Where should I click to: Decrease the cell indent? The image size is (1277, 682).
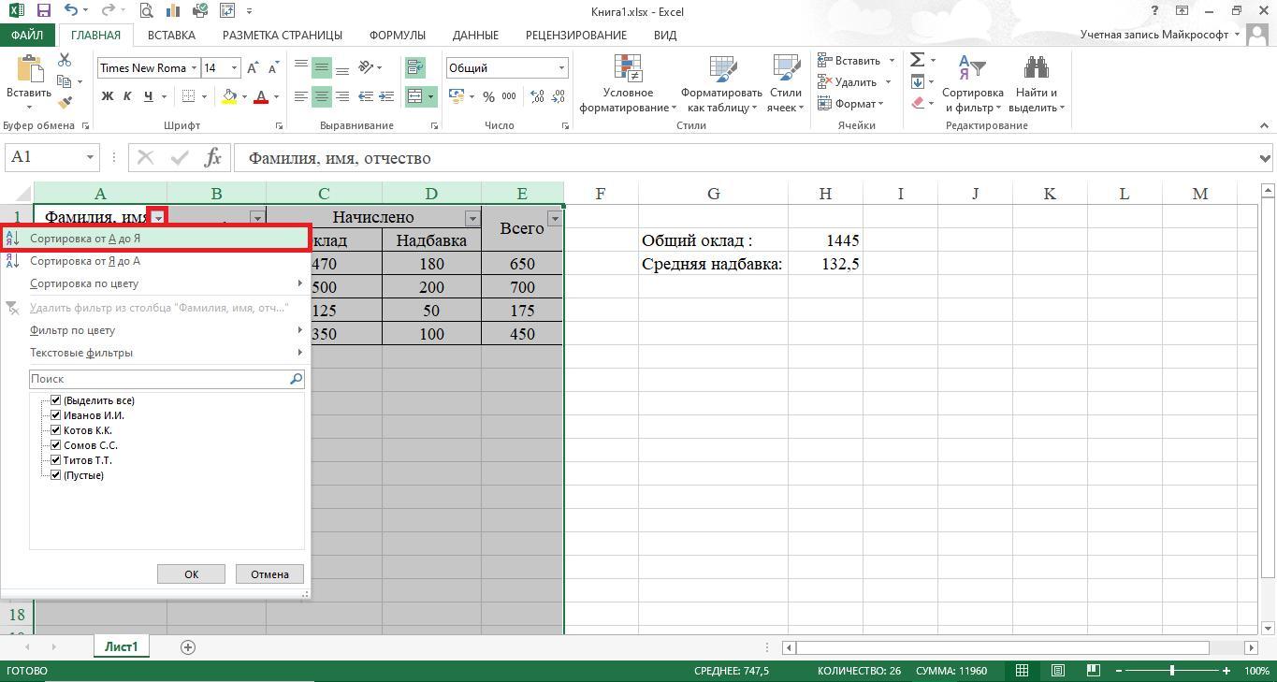point(365,96)
